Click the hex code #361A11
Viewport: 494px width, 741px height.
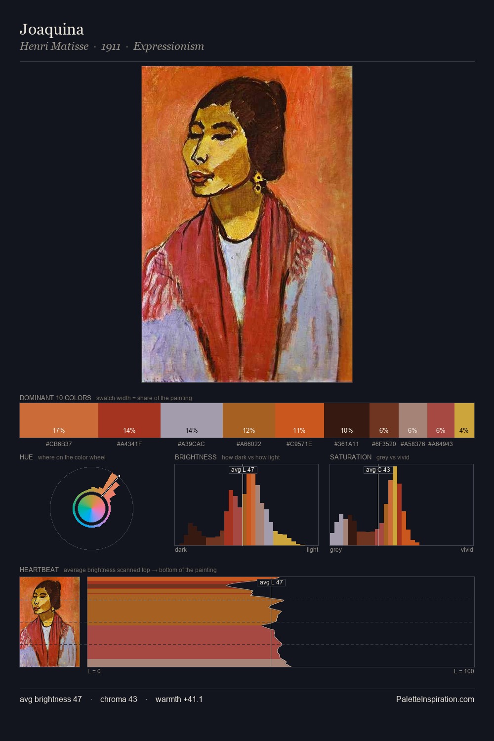click(347, 444)
